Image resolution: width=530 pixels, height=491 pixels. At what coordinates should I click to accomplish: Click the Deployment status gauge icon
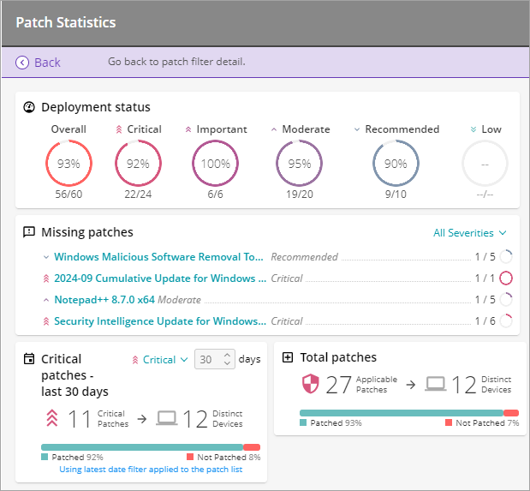tap(29, 107)
